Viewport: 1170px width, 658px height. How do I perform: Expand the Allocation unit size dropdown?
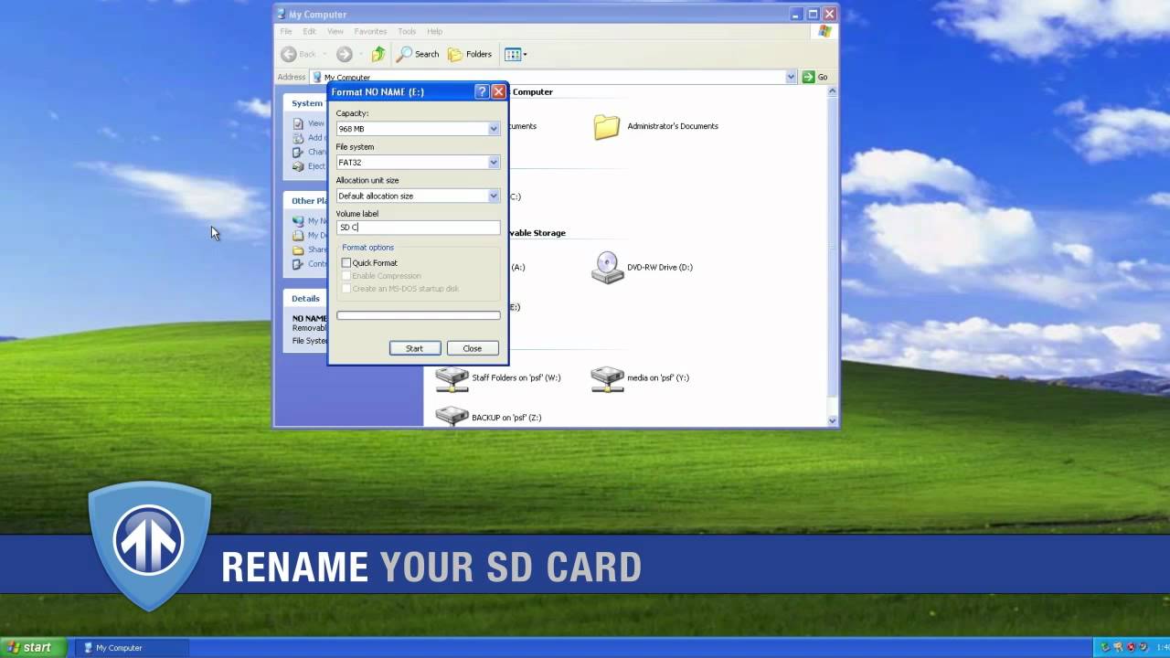click(494, 196)
